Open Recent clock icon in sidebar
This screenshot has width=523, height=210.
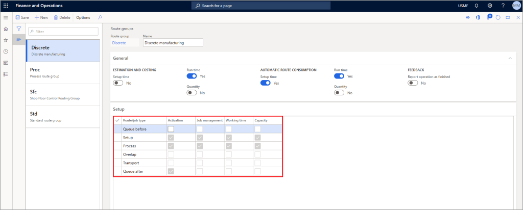click(x=6, y=51)
